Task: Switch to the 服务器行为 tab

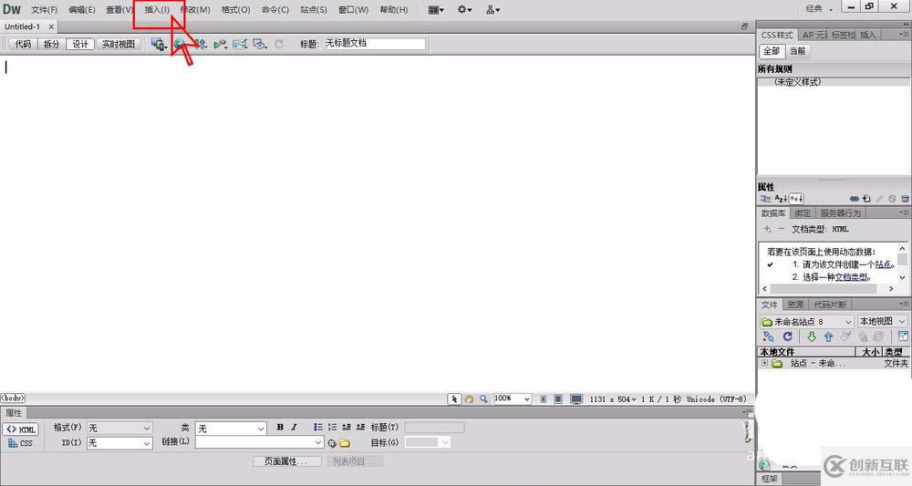Action: [841, 213]
